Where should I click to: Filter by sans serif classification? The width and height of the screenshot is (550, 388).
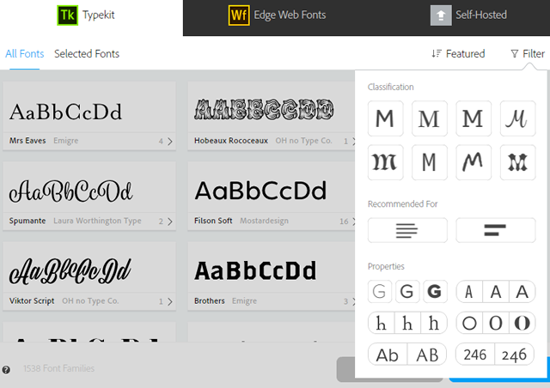tap(385, 118)
